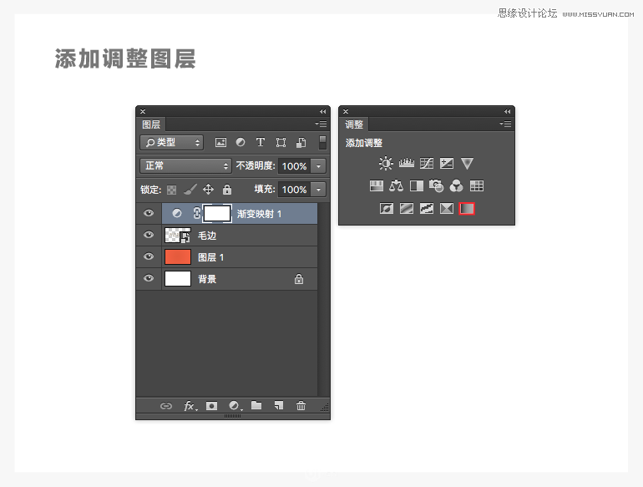
Task: Add Exposure adjustment
Action: pos(447,163)
